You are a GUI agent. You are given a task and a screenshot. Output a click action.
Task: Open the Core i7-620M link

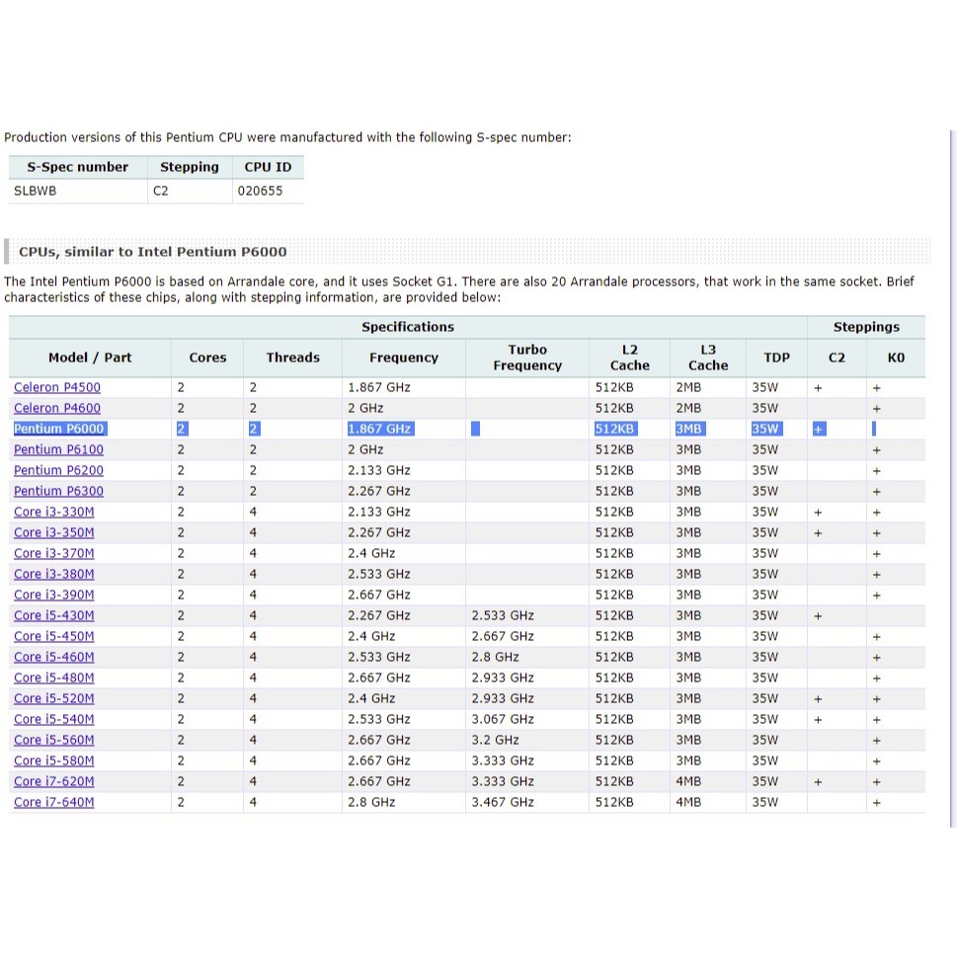(x=54, y=781)
